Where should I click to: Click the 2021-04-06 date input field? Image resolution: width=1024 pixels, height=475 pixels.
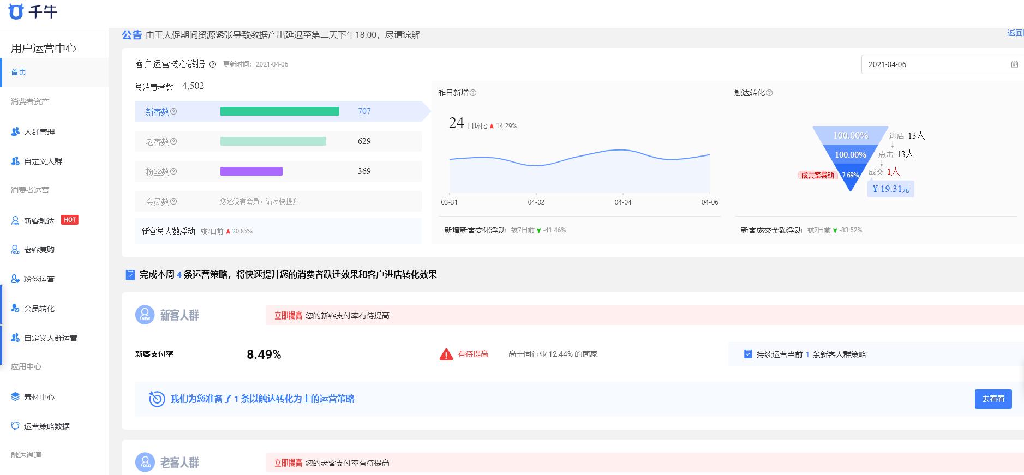point(933,64)
